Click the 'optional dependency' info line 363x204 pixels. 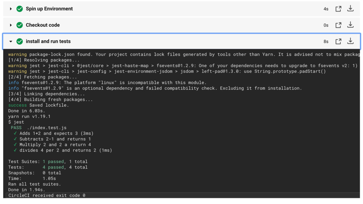pyautogui.click(x=155, y=88)
